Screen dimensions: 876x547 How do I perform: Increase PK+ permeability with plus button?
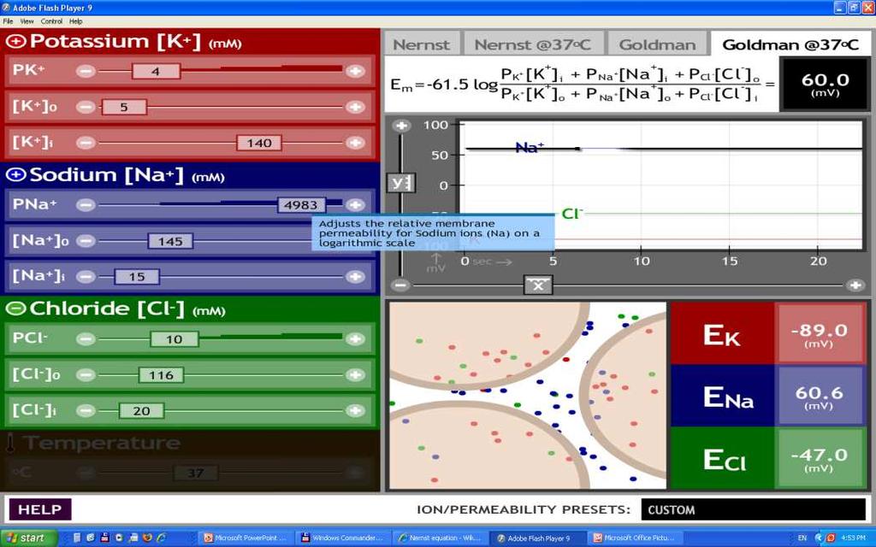point(355,72)
